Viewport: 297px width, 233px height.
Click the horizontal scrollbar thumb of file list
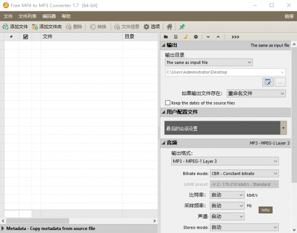point(38,221)
